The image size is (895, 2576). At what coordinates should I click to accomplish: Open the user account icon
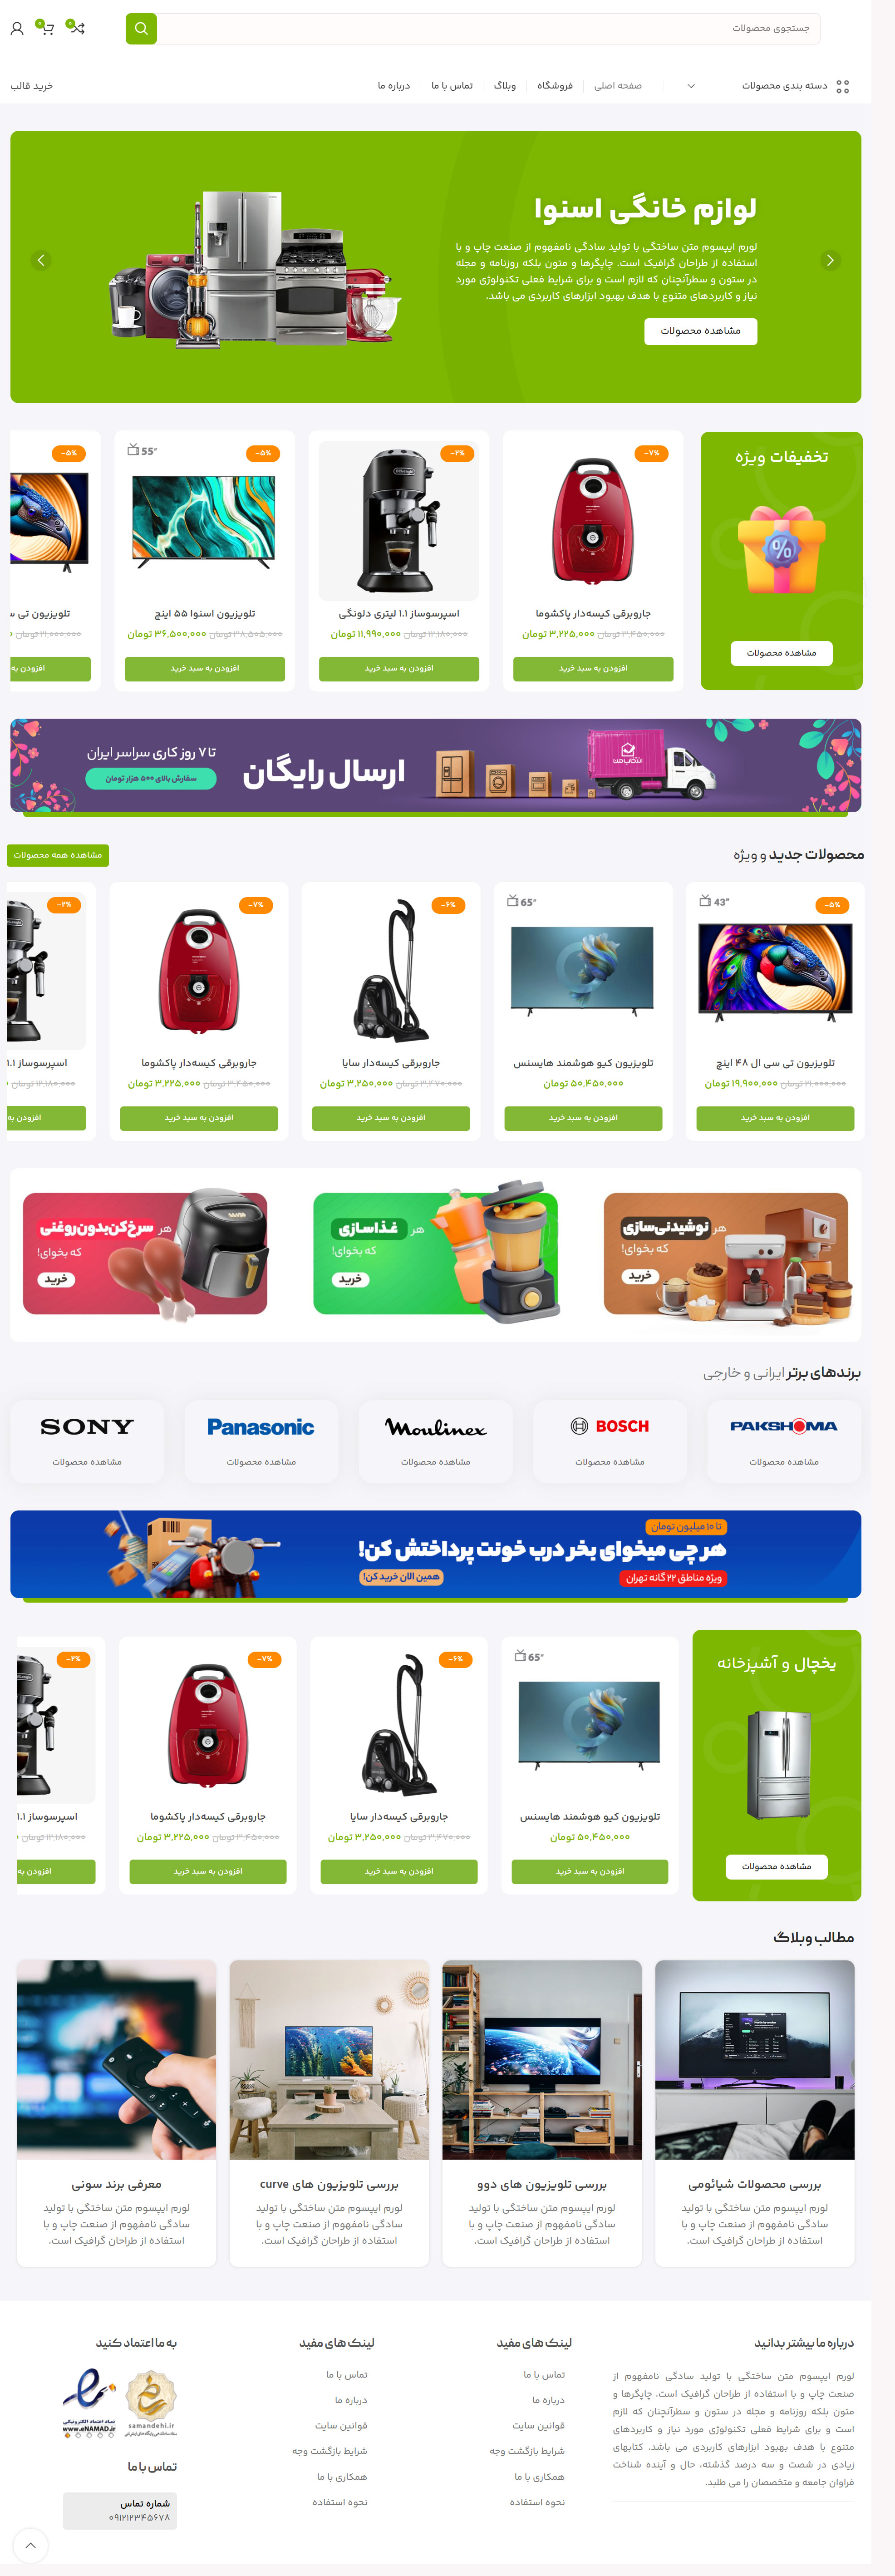point(17,29)
